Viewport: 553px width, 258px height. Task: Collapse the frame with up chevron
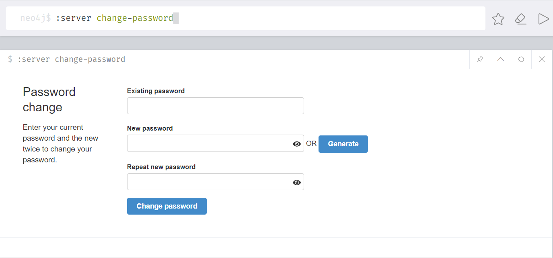[x=500, y=59]
